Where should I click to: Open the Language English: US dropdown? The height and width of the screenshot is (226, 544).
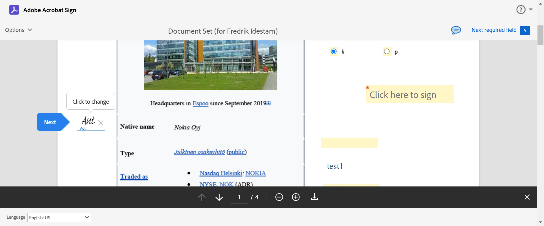[59, 217]
